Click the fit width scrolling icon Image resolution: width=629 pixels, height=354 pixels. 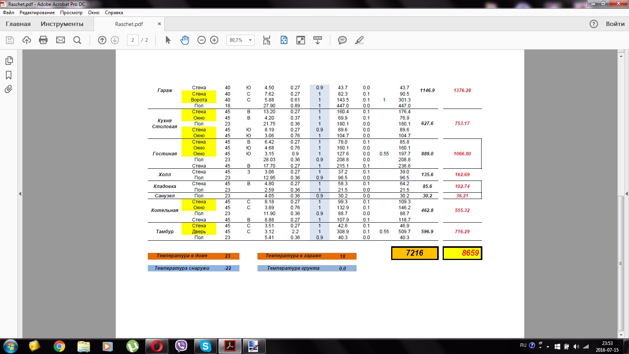point(267,40)
